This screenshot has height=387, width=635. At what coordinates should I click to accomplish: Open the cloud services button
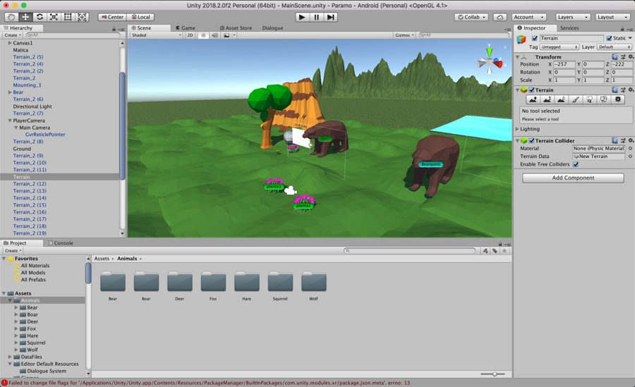[500, 17]
